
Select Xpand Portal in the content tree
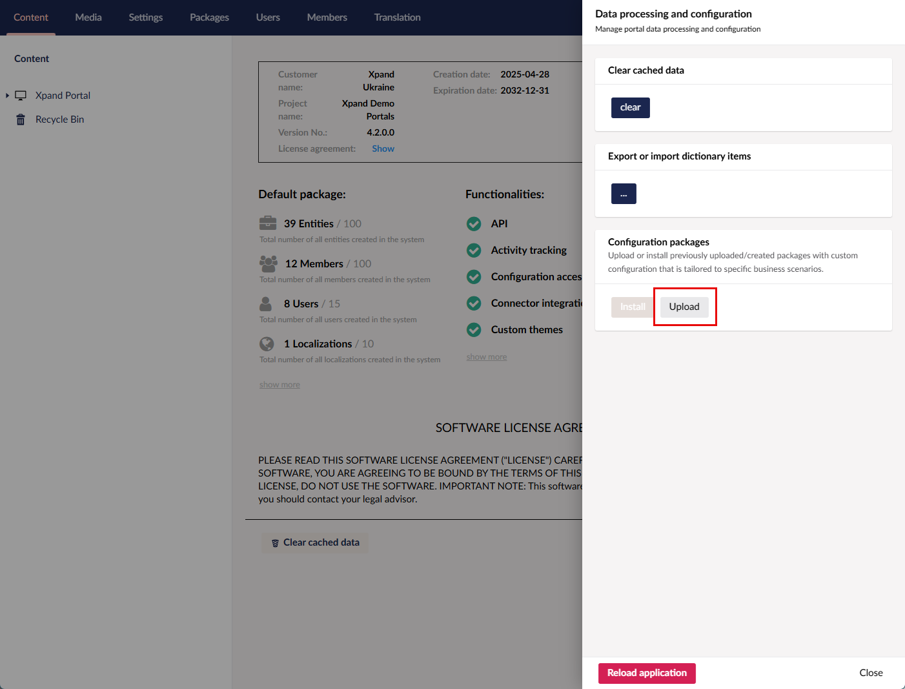point(63,96)
